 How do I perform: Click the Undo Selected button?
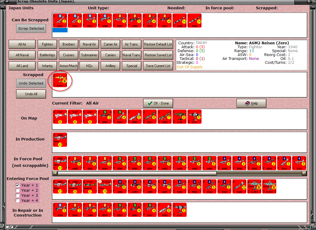[x=31, y=83]
